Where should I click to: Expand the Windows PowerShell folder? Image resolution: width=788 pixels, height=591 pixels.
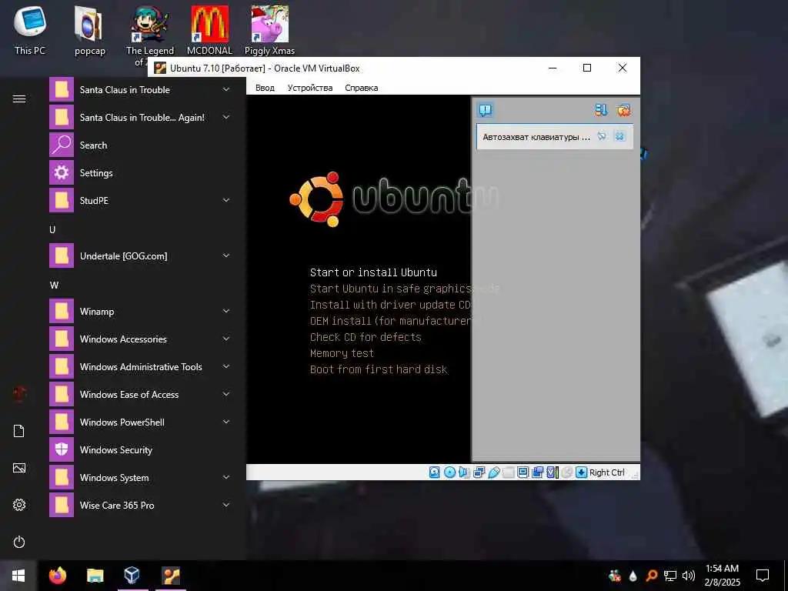tap(226, 422)
